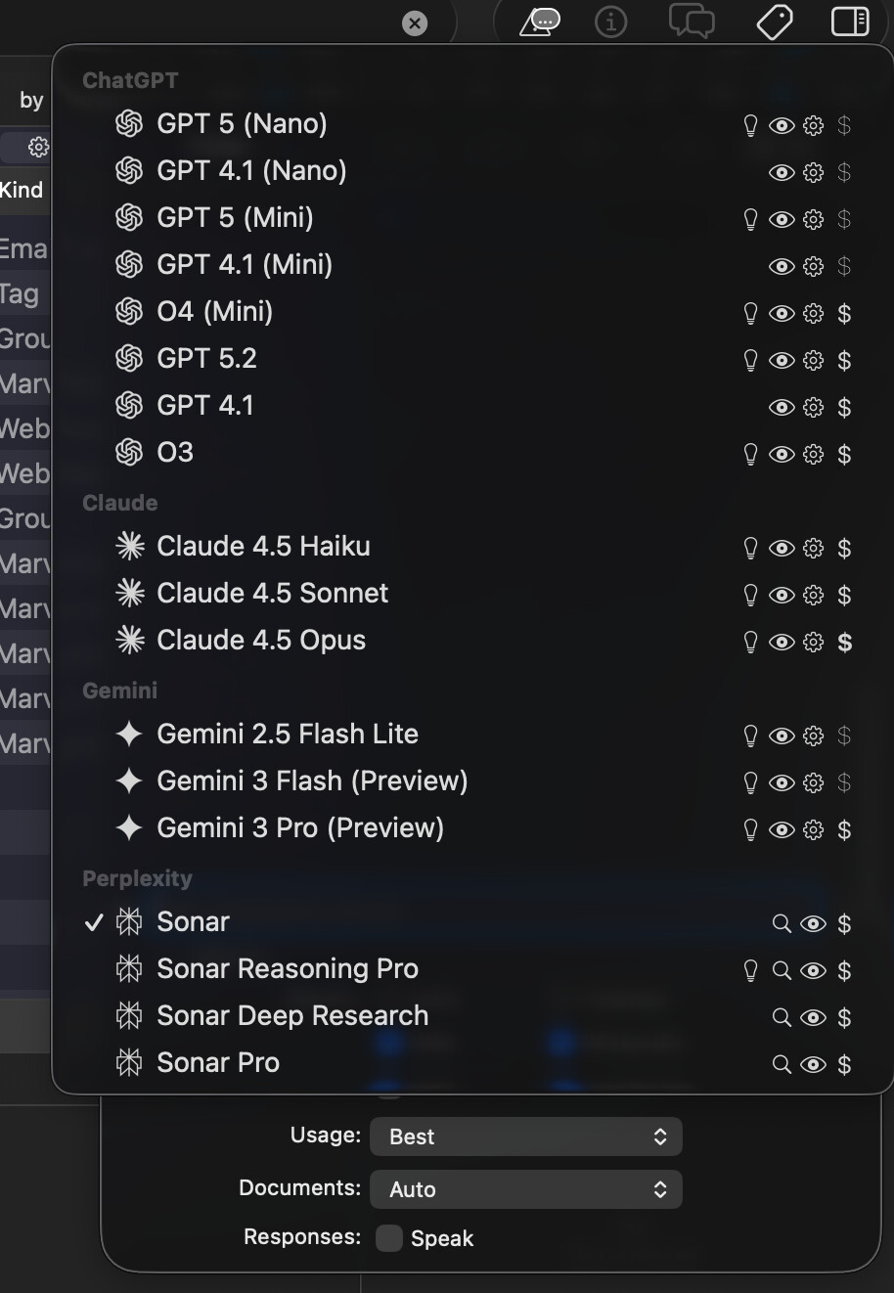The image size is (894, 1293).
Task: Click the gear icon for GPT 5.2
Action: tap(813, 360)
